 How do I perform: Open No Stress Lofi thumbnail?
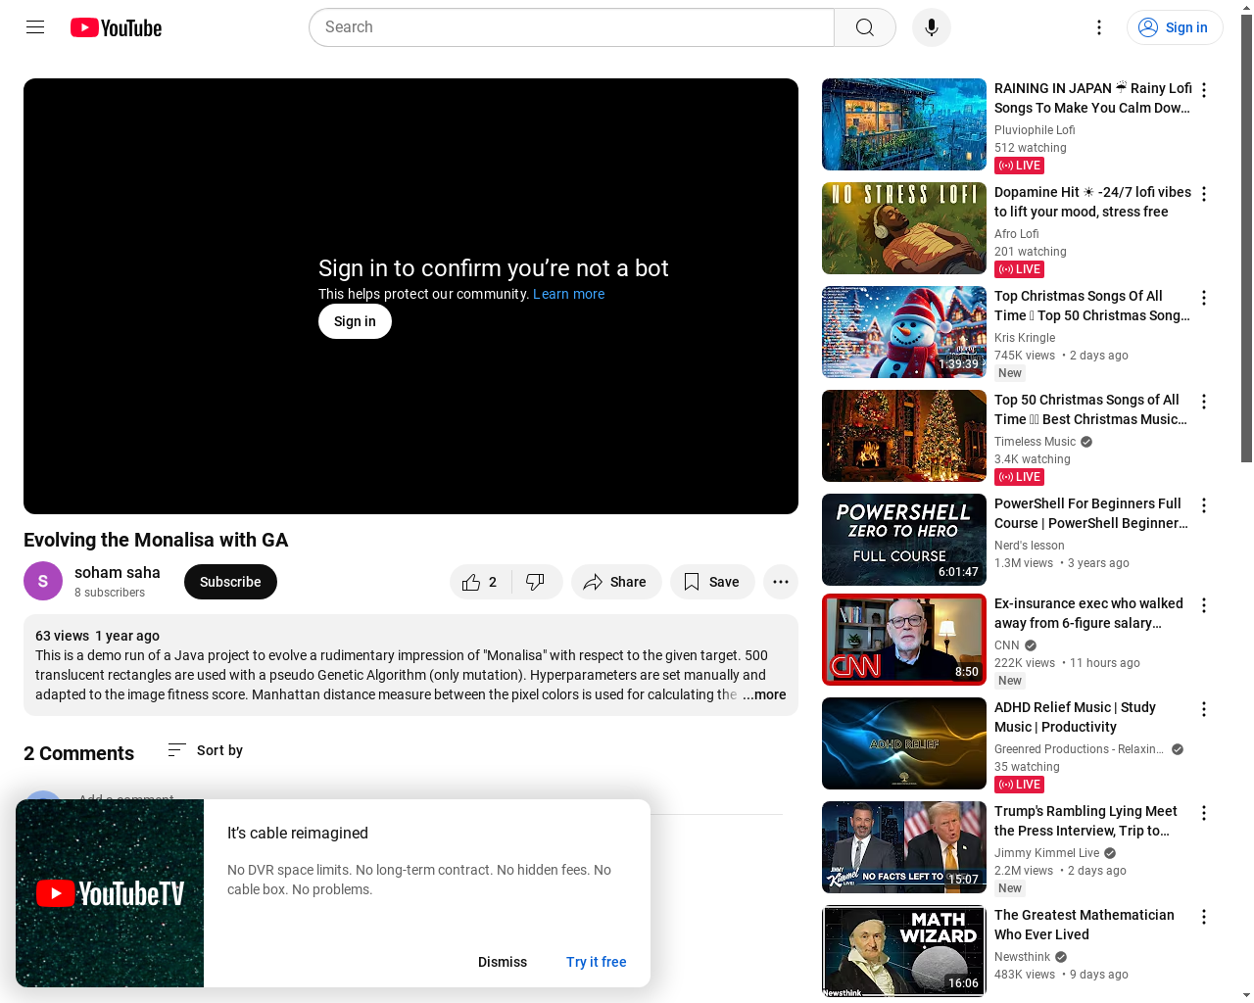click(904, 228)
